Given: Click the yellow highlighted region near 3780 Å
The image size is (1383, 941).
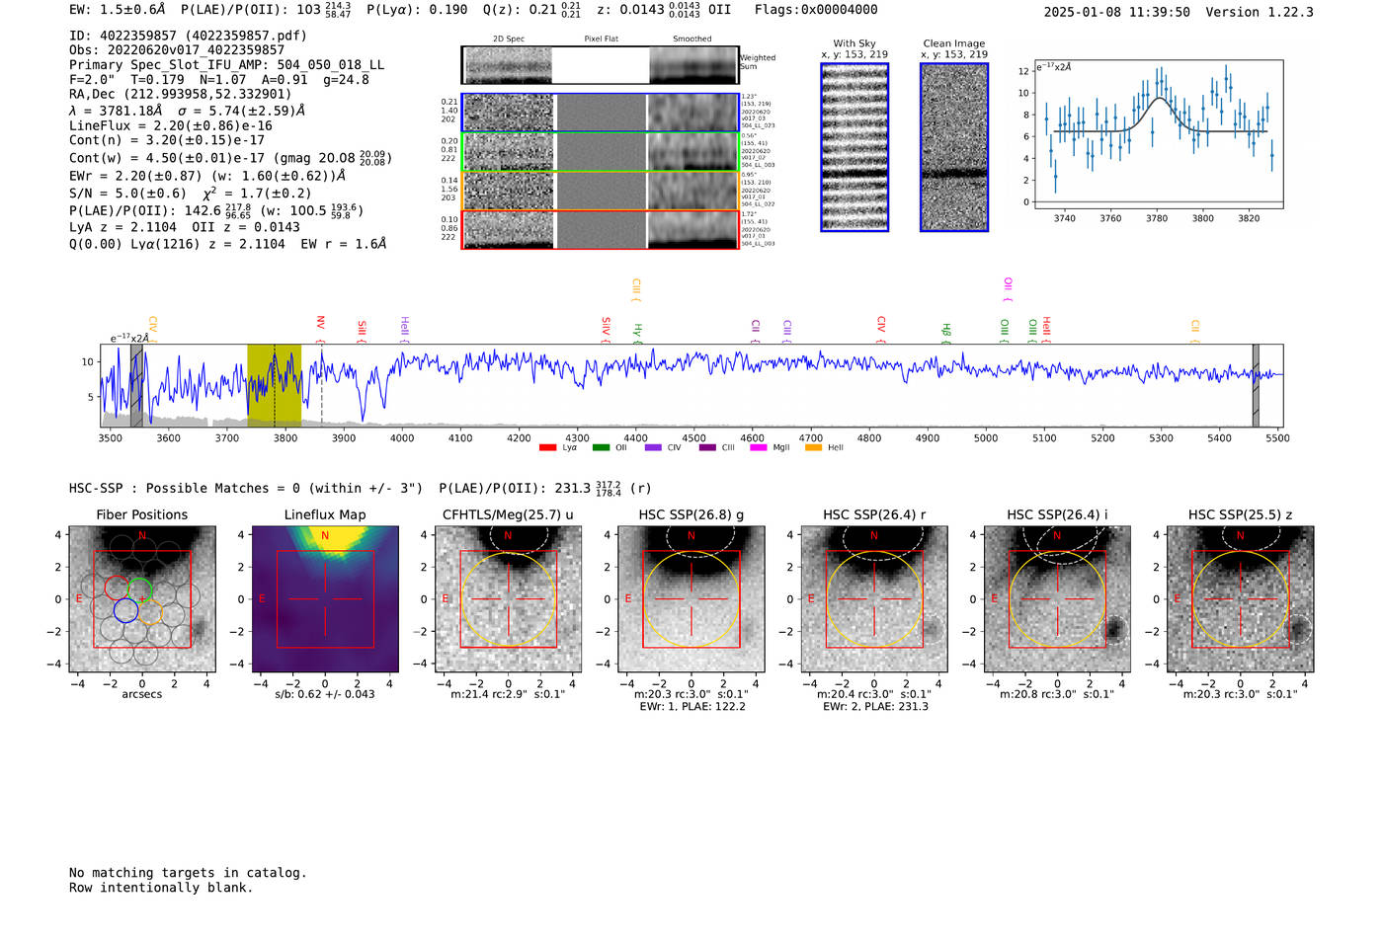Looking at the screenshot, I should pos(275,386).
